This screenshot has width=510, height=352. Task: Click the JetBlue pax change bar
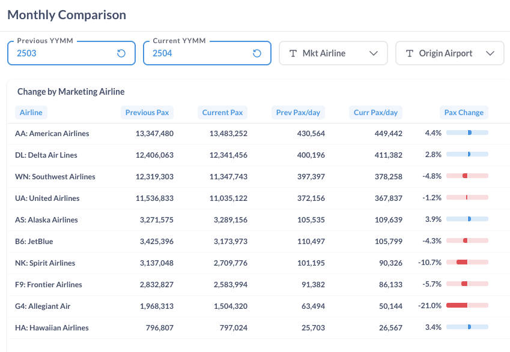[467, 240]
